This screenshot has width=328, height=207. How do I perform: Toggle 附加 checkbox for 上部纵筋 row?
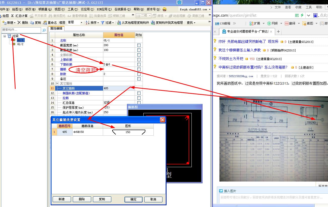pos(139,60)
